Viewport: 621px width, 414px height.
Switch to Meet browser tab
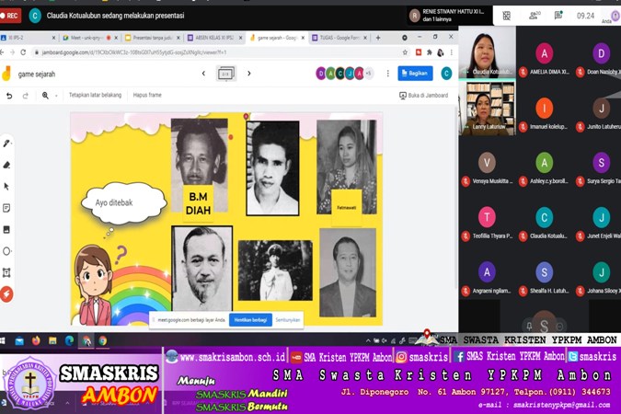(89, 38)
